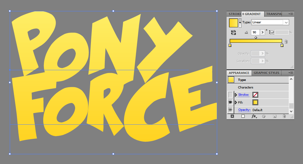
Task: Open the Gradient panel options menu
Action: pos(291,14)
